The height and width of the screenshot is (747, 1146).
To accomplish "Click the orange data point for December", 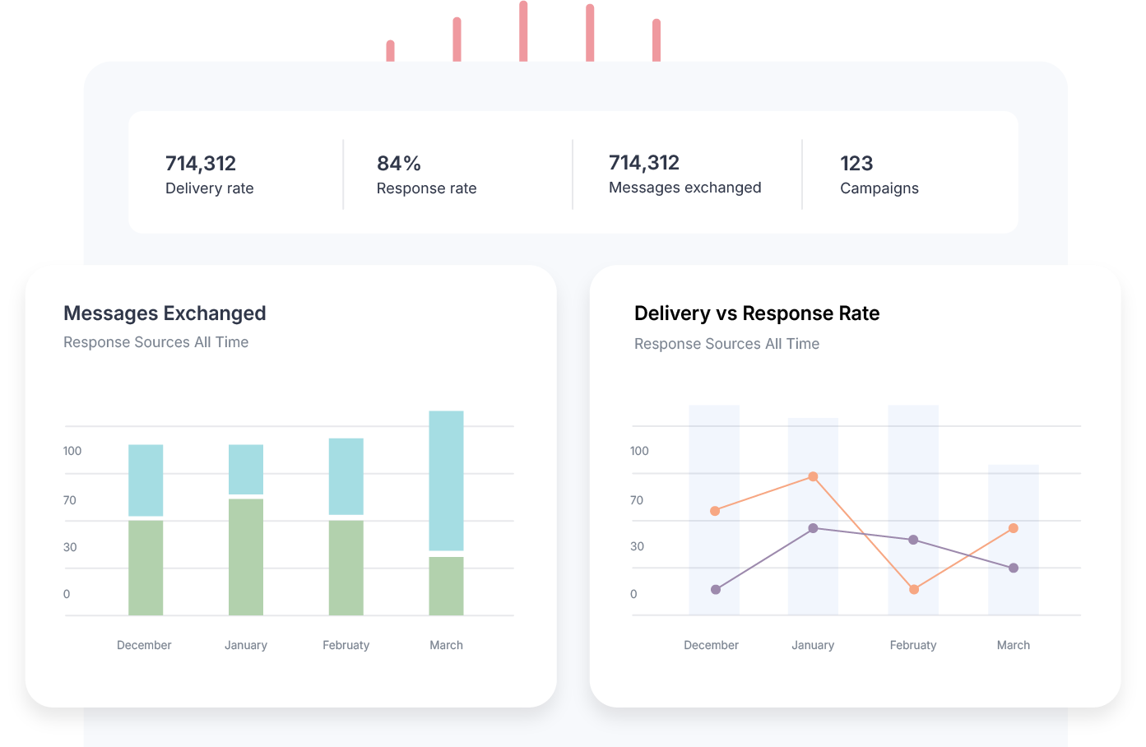I will pyautogui.click(x=715, y=511).
